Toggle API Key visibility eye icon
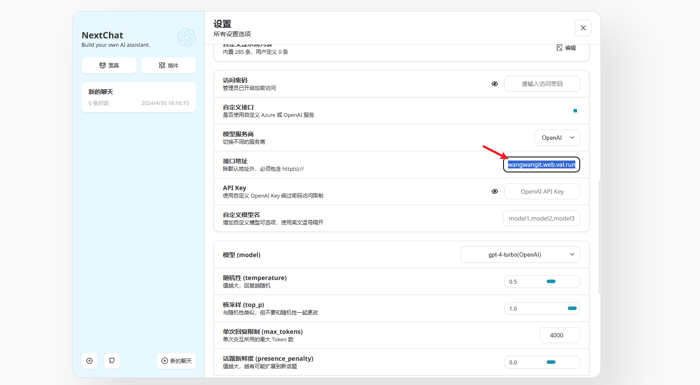Screen dimensions: 700x385 pyautogui.click(x=495, y=191)
